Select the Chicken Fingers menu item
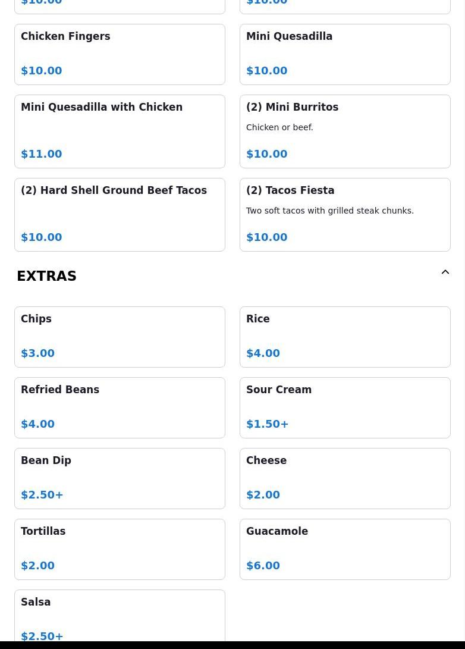 120,54
